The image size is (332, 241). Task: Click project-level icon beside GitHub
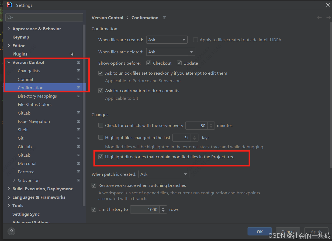click(79, 147)
